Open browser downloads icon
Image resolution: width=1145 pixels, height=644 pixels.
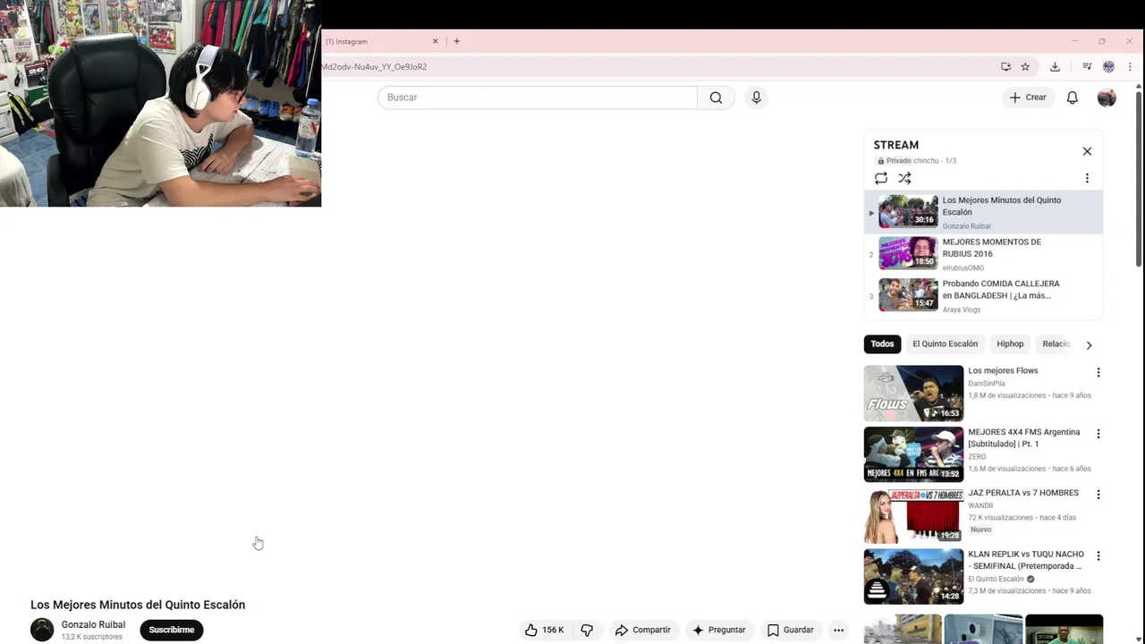[1055, 66]
